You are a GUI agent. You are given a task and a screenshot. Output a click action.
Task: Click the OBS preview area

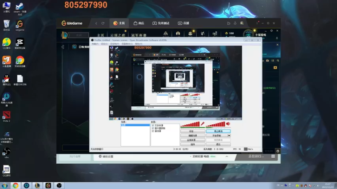tap(175, 83)
